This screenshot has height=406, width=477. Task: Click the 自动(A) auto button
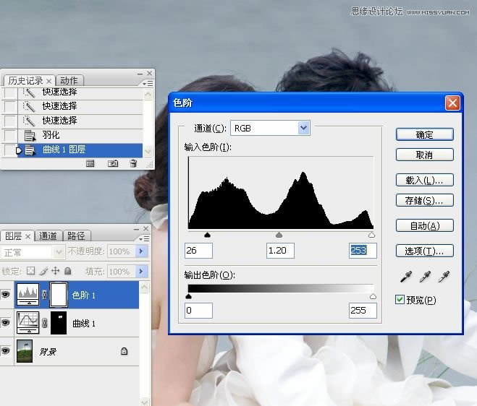pos(424,226)
